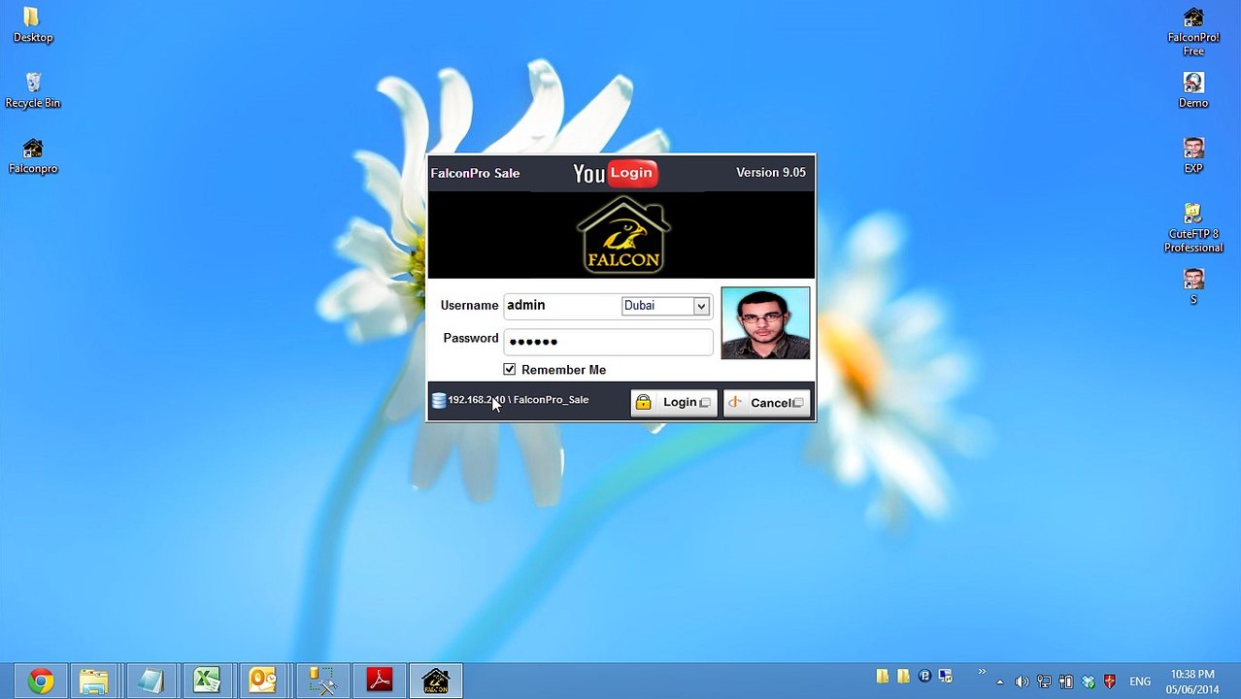Click the Dropbox tray icon

coord(1089,682)
